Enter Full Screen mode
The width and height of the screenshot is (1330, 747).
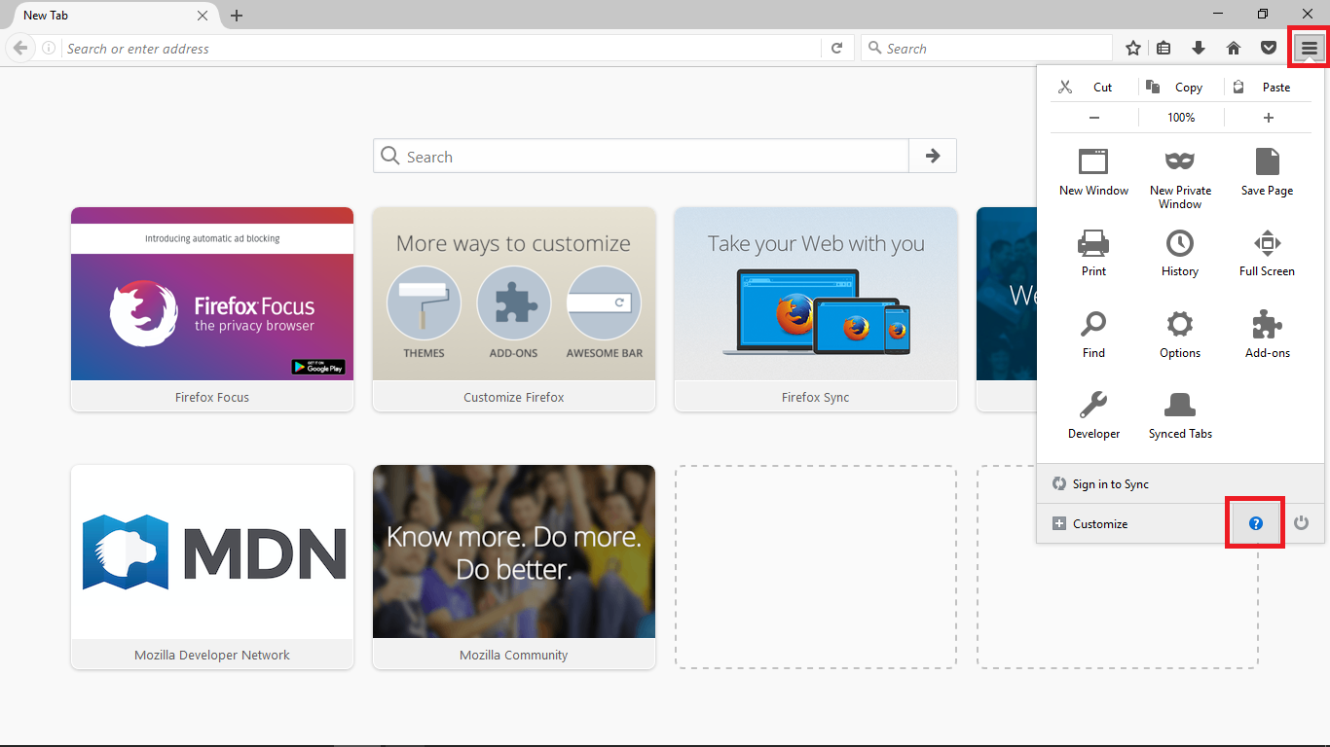(x=1267, y=253)
